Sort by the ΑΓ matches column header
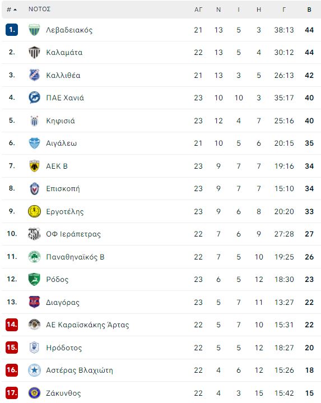 pyautogui.click(x=198, y=10)
